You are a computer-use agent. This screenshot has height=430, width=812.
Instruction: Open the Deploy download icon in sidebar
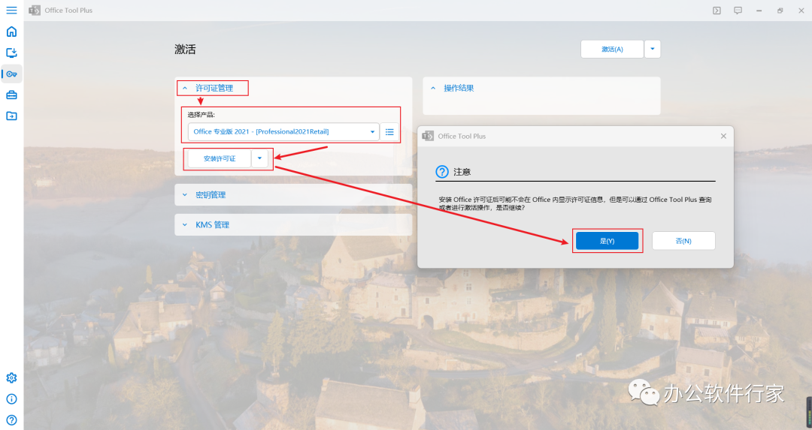tap(11, 53)
